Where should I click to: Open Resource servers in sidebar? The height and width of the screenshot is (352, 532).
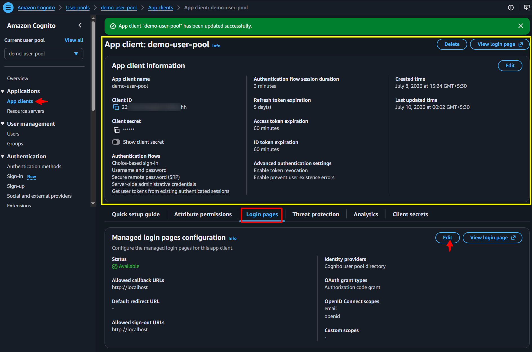[x=26, y=111]
